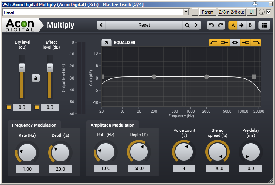Screen dimensions: 275x185
Task: Click the Amplitude Modulation tab header
Action: [113, 125]
